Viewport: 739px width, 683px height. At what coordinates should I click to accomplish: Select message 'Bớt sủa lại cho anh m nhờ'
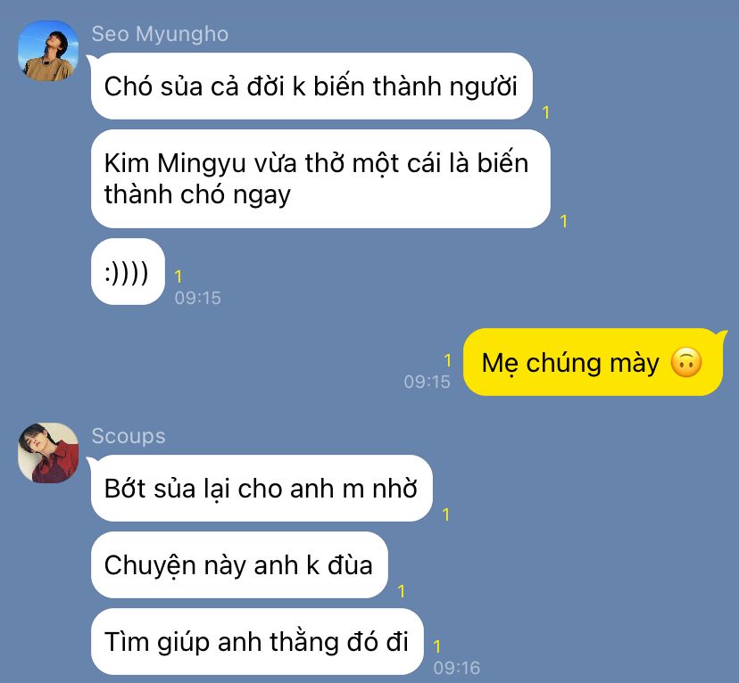(262, 488)
